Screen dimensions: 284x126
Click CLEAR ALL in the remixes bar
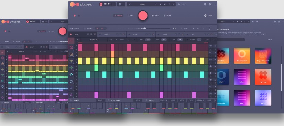[x=200, y=100]
